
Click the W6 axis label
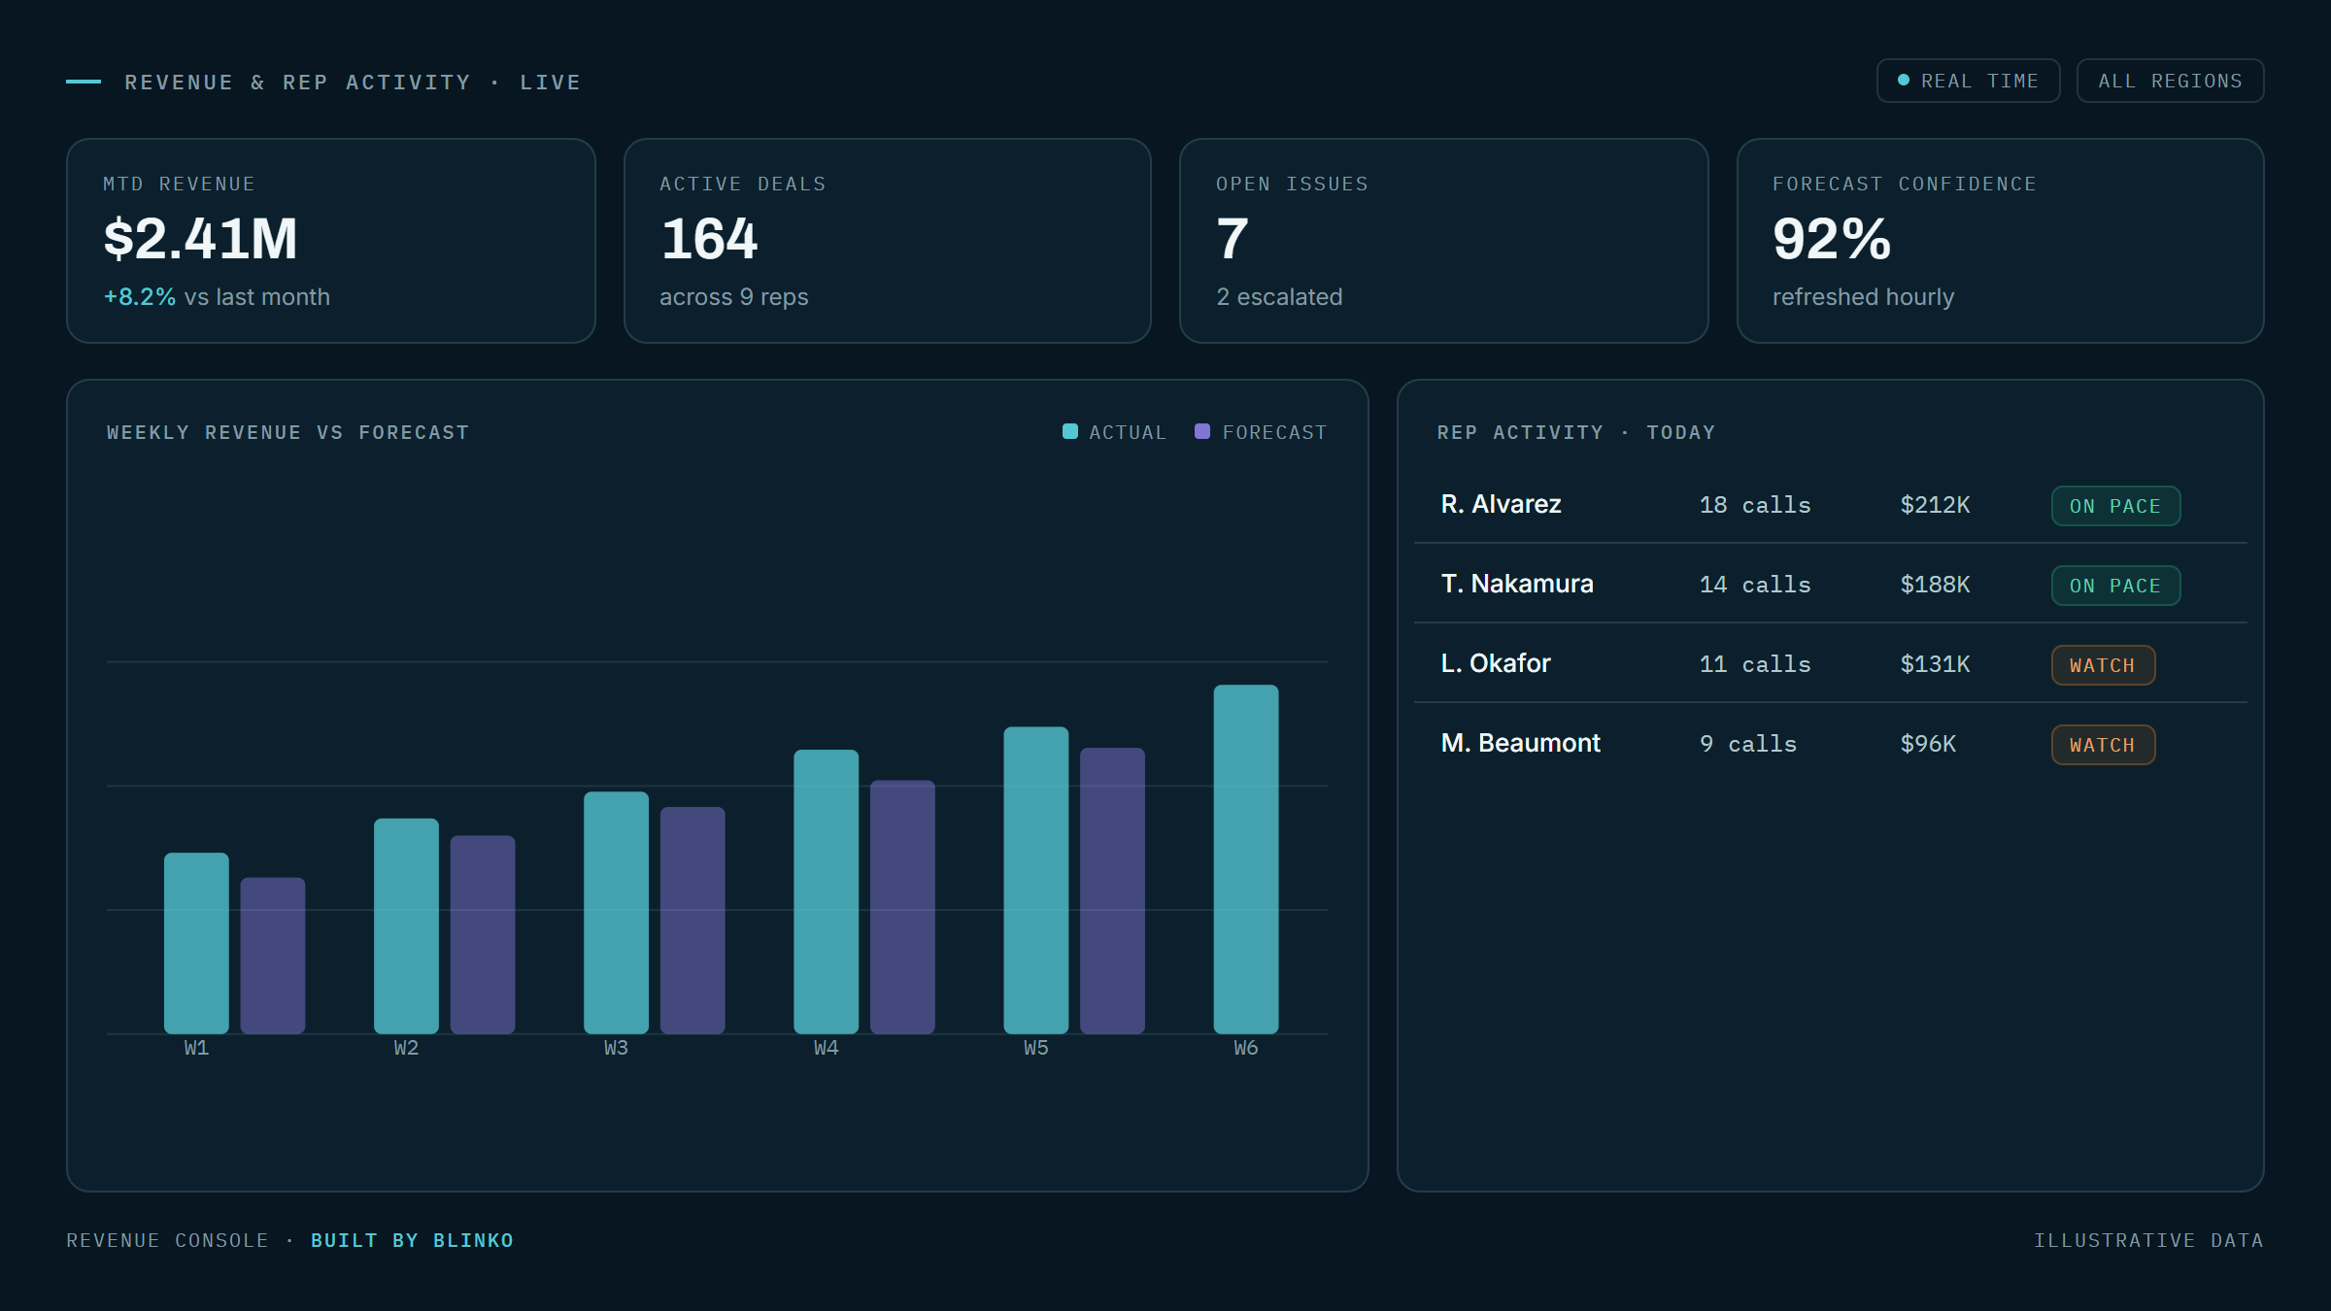click(1246, 1048)
